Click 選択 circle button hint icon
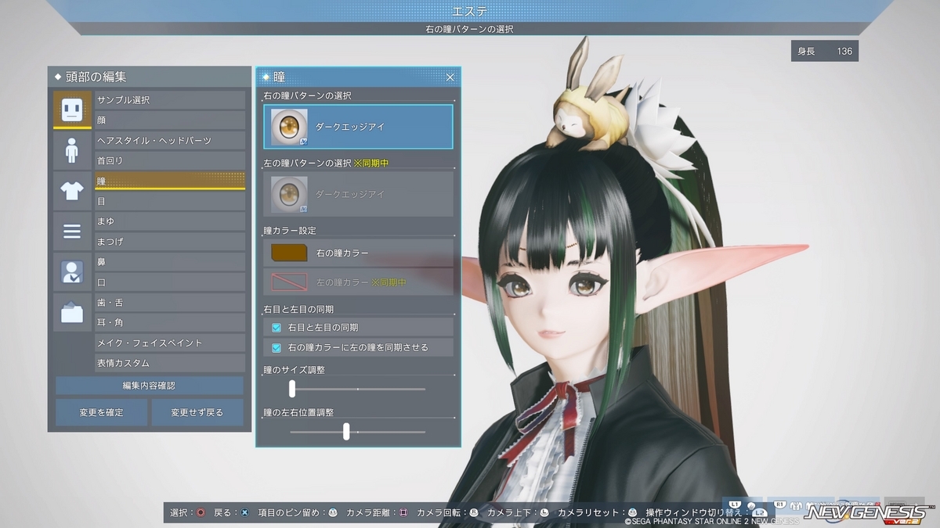 pyautogui.click(x=201, y=513)
